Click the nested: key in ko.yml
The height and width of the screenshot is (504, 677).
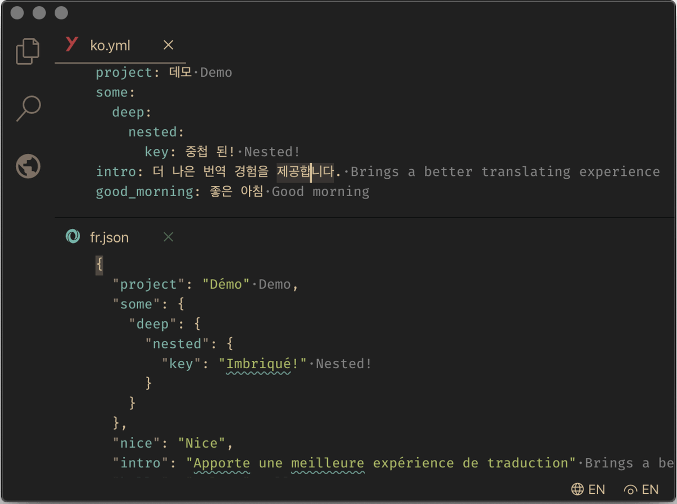point(152,131)
